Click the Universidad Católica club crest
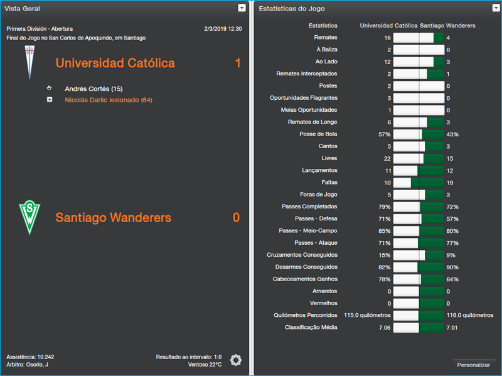 pos(28,63)
